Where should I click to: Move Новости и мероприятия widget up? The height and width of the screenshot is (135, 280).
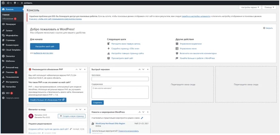[140, 112]
